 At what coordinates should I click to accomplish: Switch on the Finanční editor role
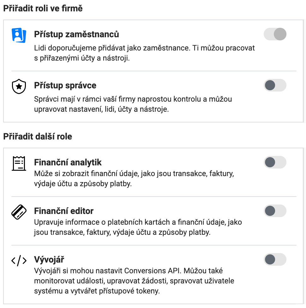(x=275, y=211)
